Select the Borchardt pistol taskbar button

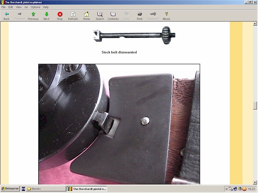click(87, 189)
